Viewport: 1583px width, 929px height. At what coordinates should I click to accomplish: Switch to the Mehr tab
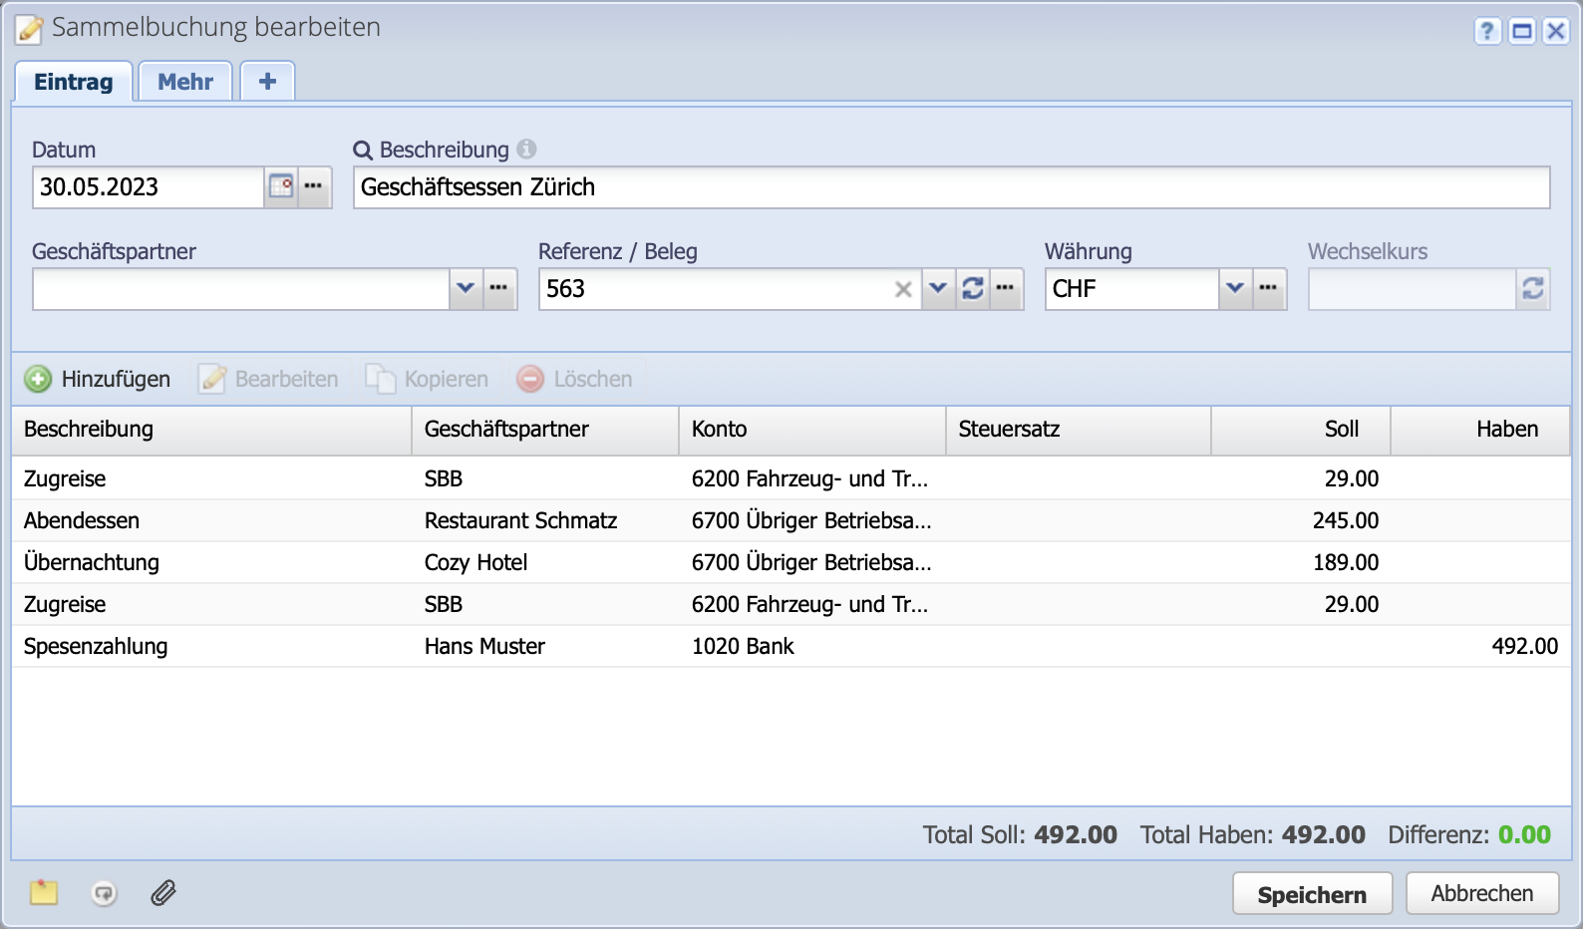pyautogui.click(x=185, y=82)
